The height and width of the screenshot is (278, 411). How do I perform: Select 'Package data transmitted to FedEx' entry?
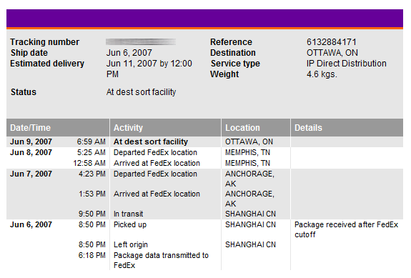coord(161,260)
